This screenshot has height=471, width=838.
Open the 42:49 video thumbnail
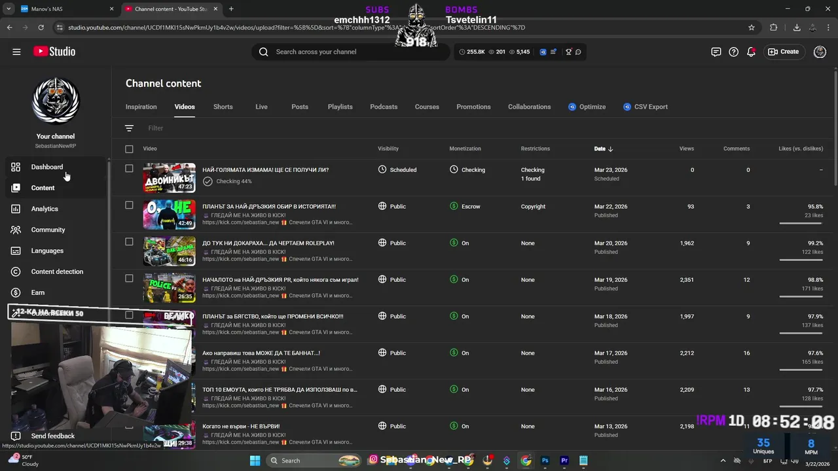click(169, 214)
